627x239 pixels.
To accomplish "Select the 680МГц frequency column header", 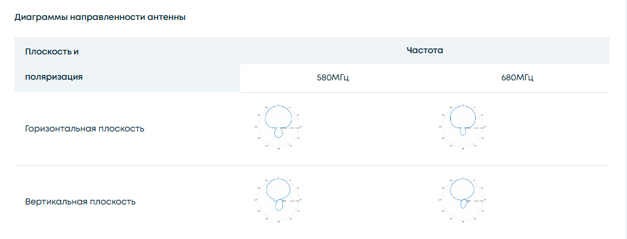I will 517,78.
